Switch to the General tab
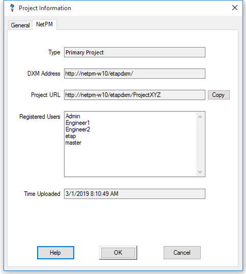This screenshot has width=246, height=274. tap(20, 25)
